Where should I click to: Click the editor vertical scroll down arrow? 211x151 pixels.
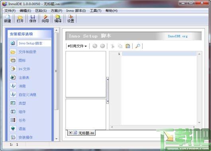coord(199,122)
